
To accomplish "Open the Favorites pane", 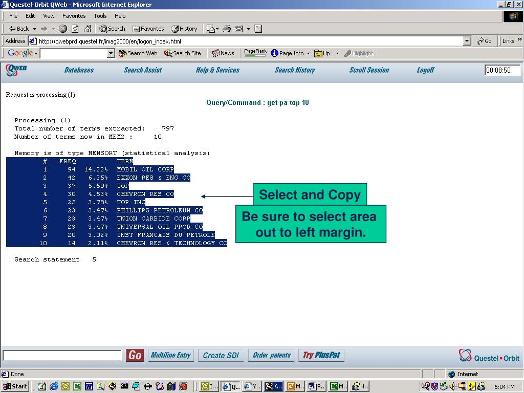I will point(148,29).
